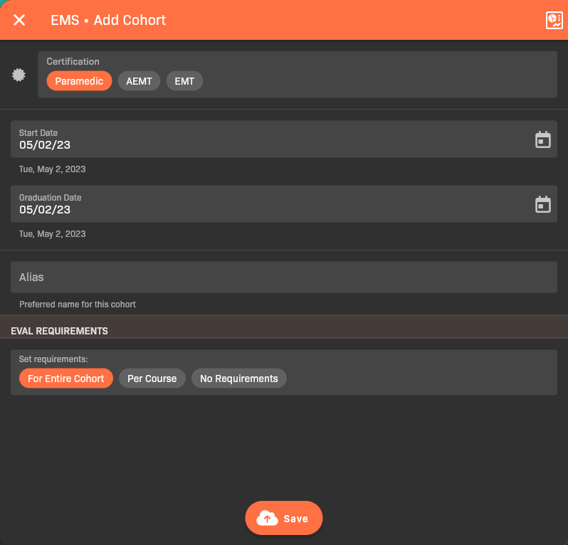Select the AEMT certification chip
The height and width of the screenshot is (545, 568).
coord(139,81)
